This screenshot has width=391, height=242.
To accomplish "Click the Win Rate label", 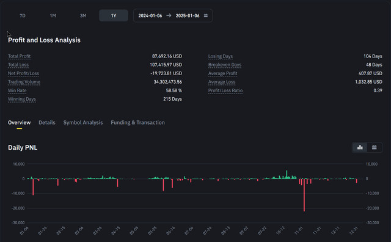I will pyautogui.click(x=17, y=90).
